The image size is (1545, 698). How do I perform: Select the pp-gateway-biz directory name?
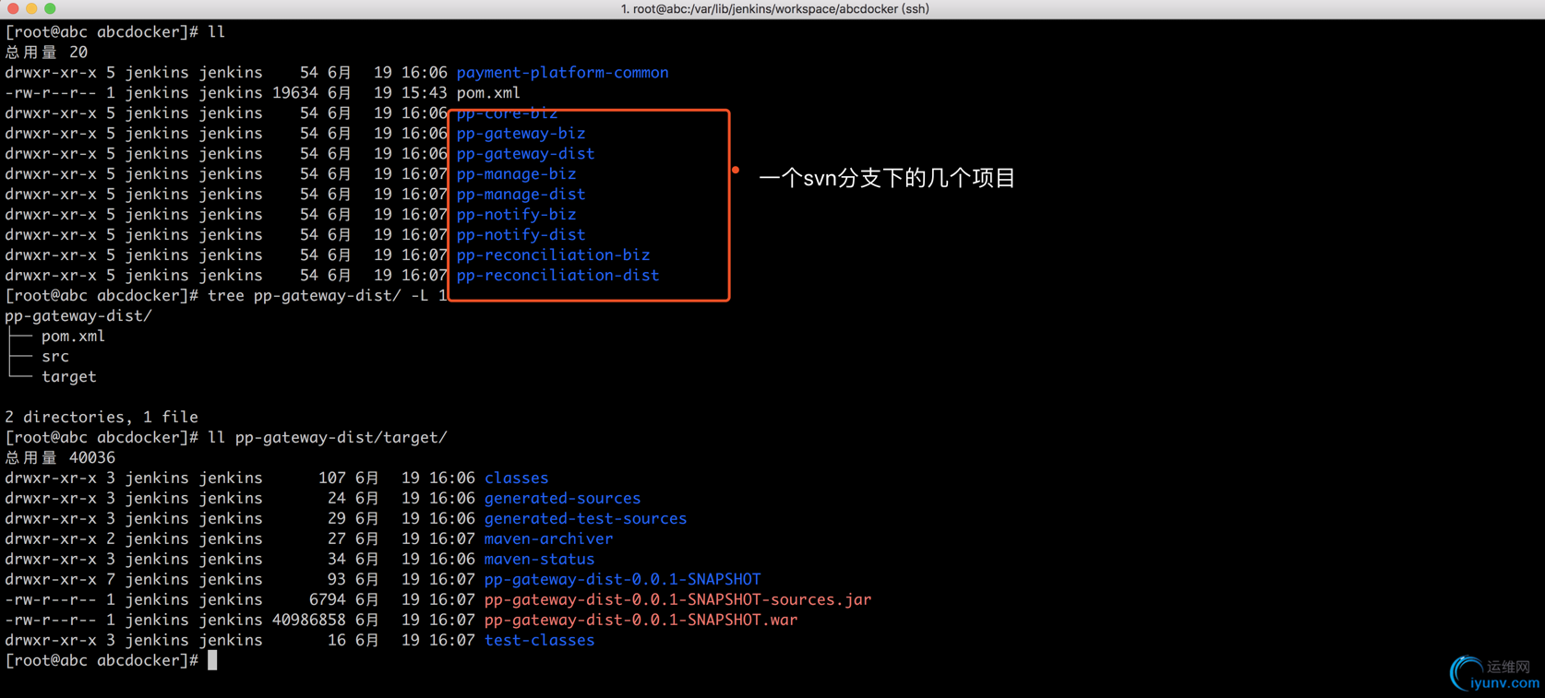(521, 133)
